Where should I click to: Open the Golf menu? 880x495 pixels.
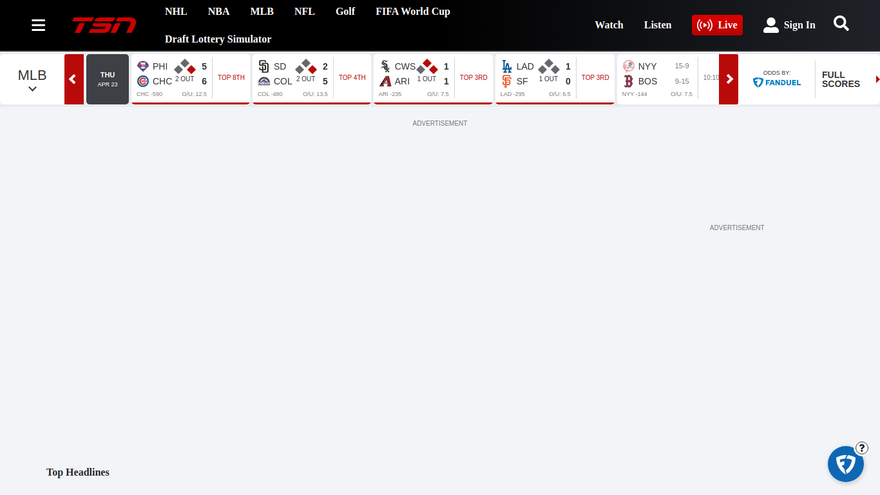click(345, 12)
